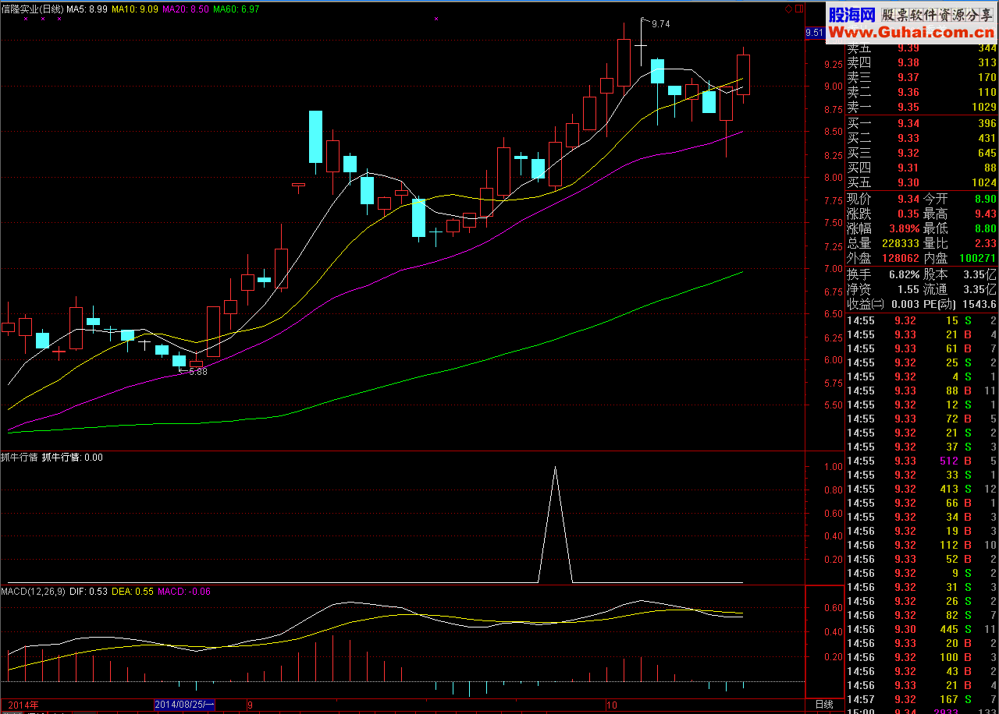Image resolution: width=999 pixels, height=714 pixels.
Task: Click the blue 9.51 price tag on axis
Action: point(814,33)
